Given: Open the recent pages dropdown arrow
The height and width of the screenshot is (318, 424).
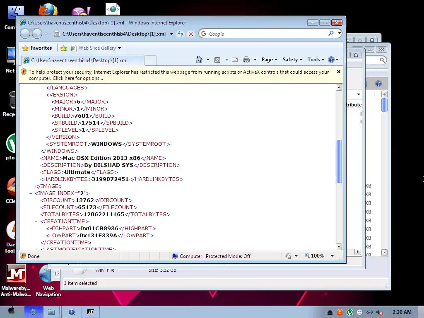Looking at the screenshot, I should (x=46, y=34).
